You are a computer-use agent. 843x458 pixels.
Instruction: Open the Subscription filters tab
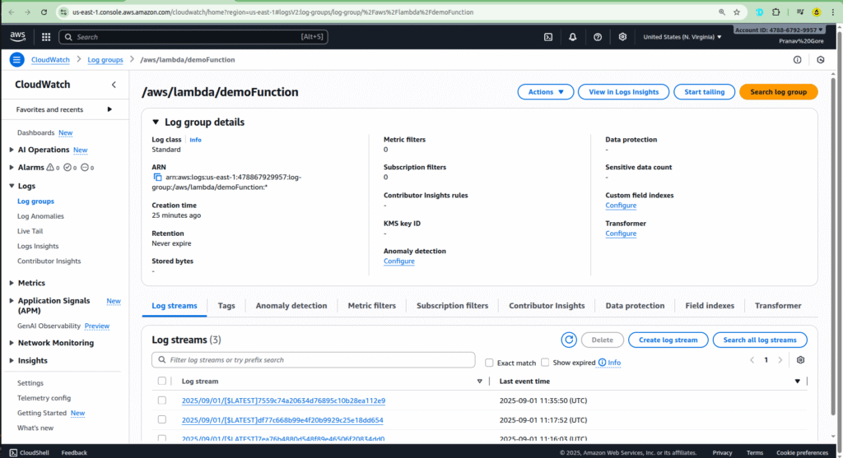point(452,306)
